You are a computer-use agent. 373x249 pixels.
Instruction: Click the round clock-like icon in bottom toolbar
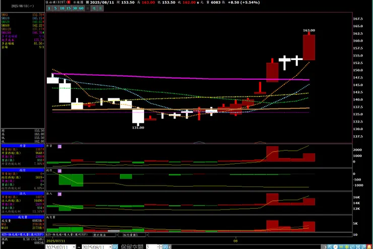click(335, 247)
